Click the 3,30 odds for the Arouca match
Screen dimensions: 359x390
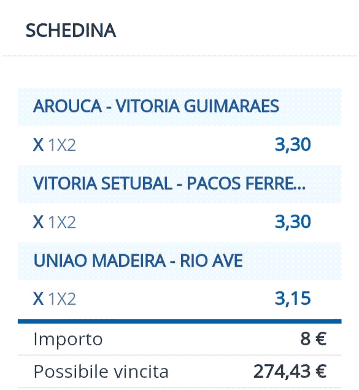coord(293,145)
